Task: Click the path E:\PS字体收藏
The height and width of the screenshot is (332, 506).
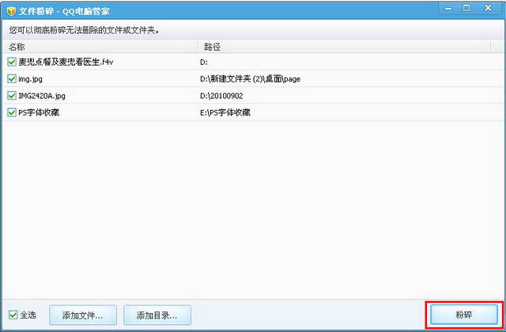Action: point(225,112)
